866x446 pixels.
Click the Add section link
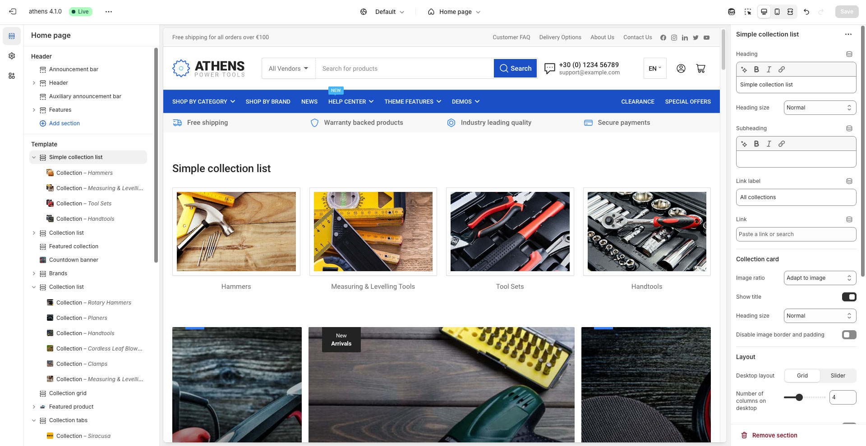point(64,123)
